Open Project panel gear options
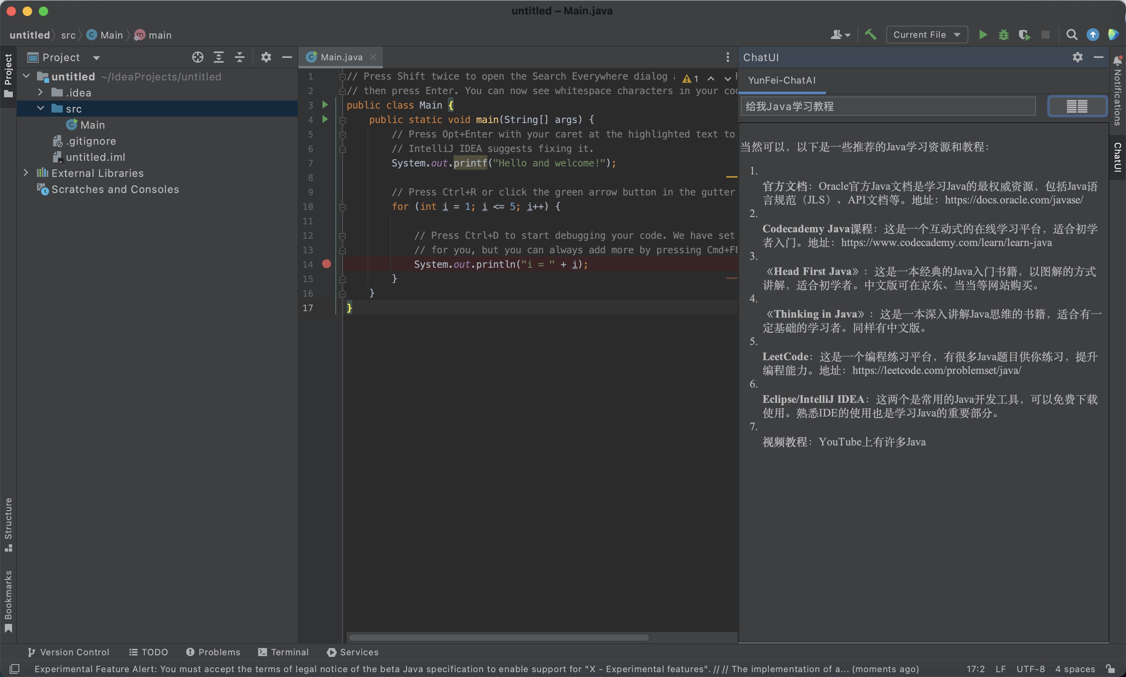1126x677 pixels. pos(266,57)
